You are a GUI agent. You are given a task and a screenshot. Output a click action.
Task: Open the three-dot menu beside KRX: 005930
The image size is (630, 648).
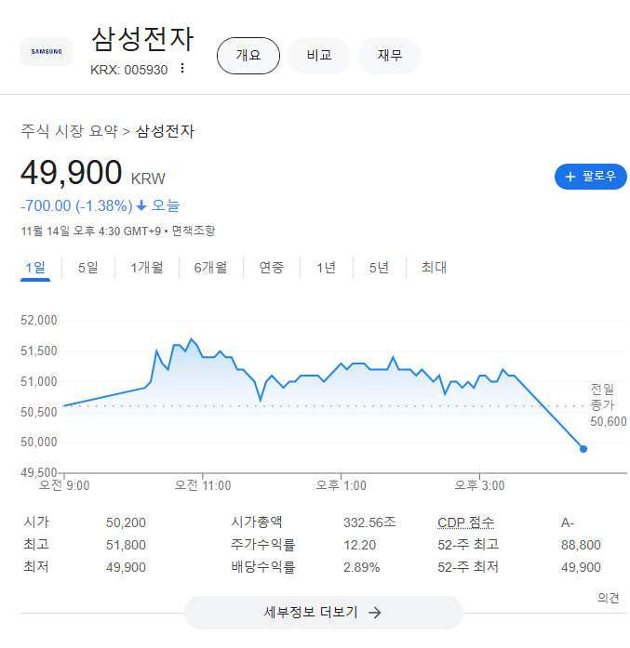(x=182, y=68)
